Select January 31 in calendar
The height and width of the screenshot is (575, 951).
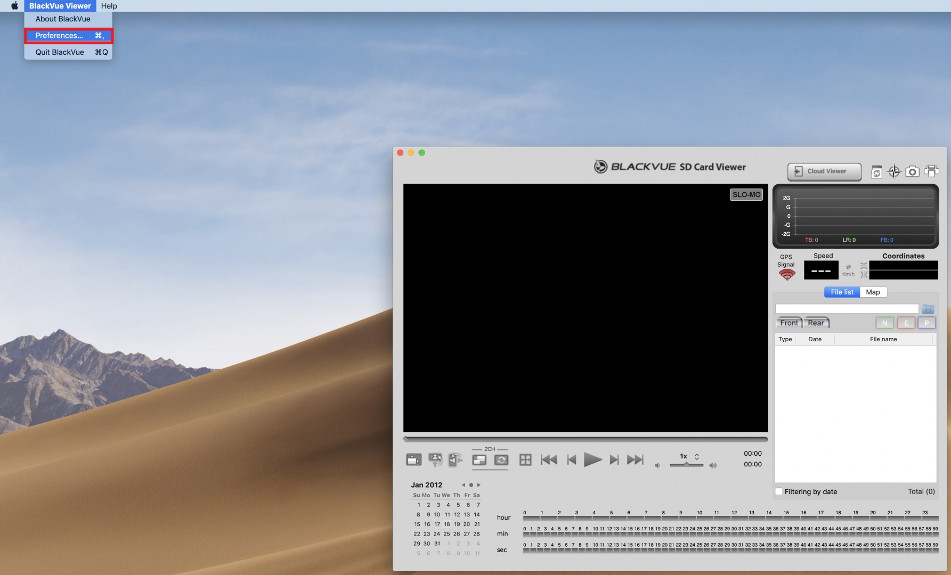pyautogui.click(x=437, y=544)
